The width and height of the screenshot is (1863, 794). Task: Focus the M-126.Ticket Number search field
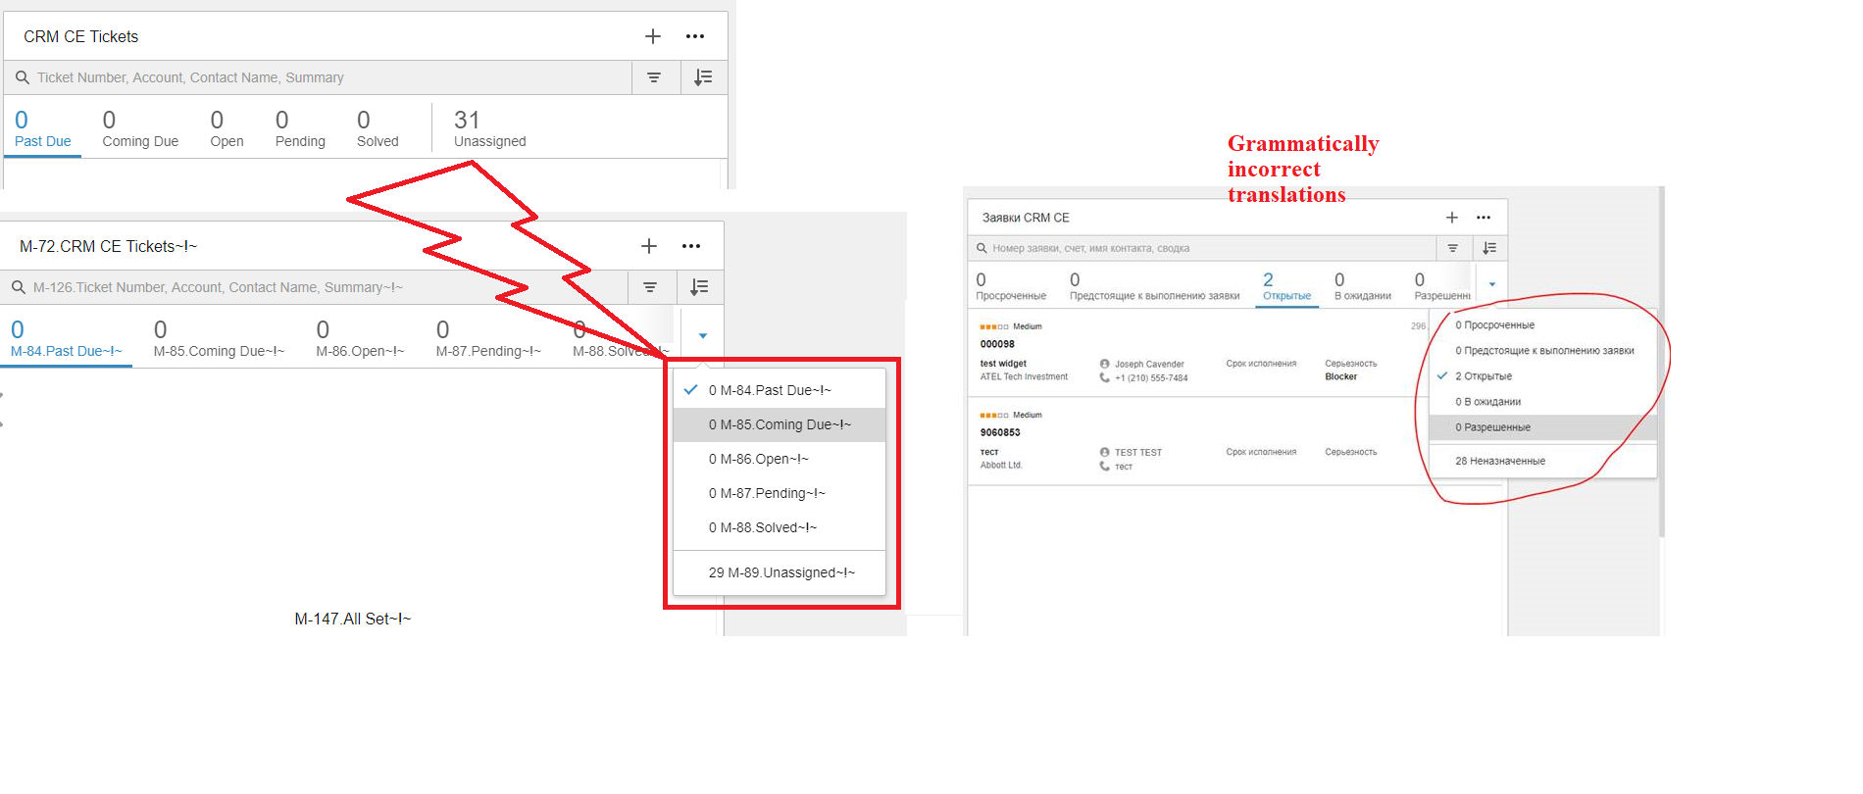(x=316, y=287)
